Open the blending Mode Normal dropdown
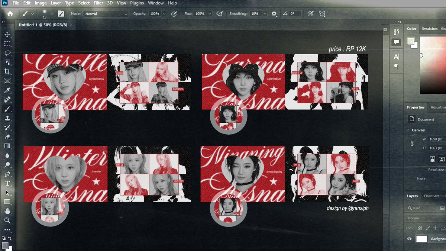 pos(105,13)
